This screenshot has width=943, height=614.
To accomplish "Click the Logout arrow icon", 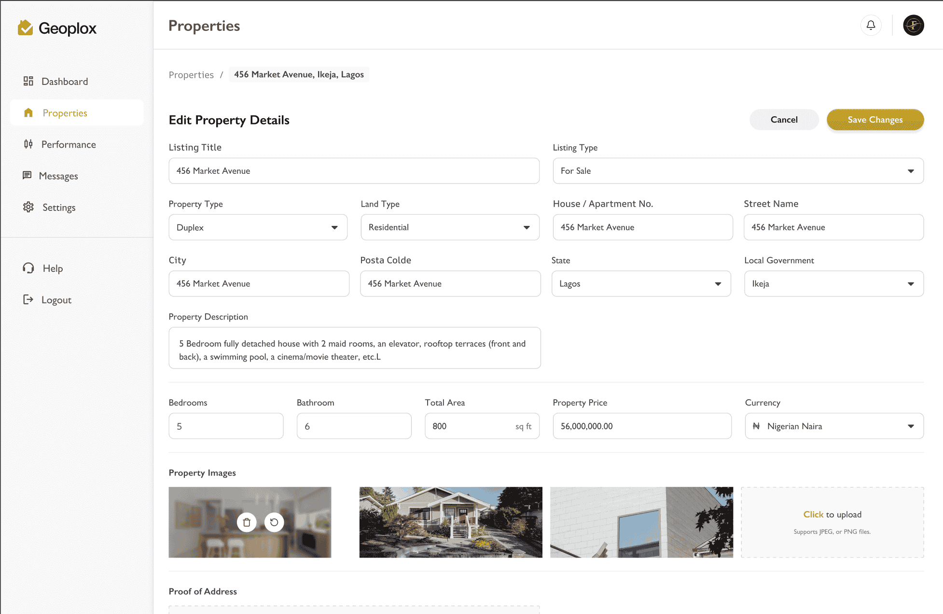I will pyautogui.click(x=28, y=299).
